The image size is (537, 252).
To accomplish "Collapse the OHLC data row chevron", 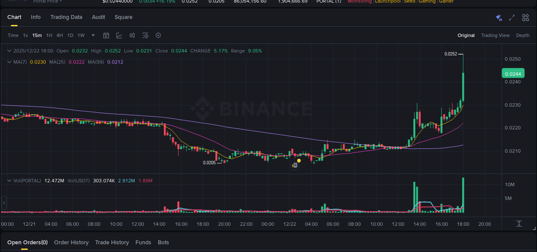I will coord(9,51).
